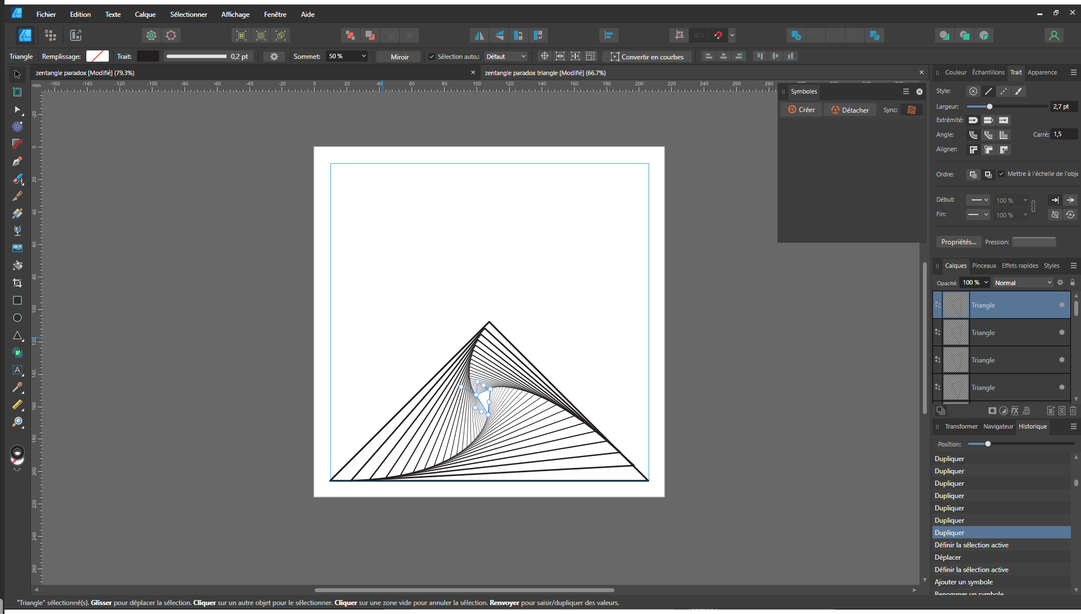Toggle Mettre à l'échelle de l'objet checkbox
This screenshot has height=614, width=1081.
coord(1001,174)
